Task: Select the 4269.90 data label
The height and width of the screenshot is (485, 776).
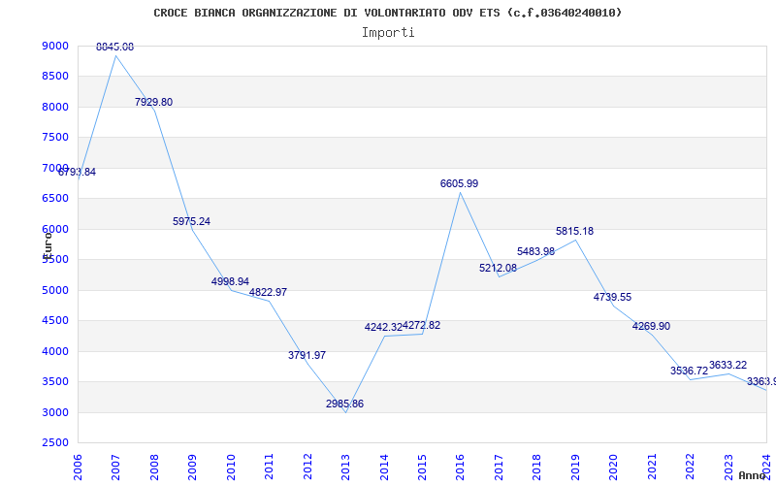Action: 651,326
